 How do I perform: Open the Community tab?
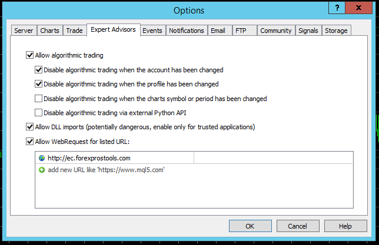tap(275, 31)
